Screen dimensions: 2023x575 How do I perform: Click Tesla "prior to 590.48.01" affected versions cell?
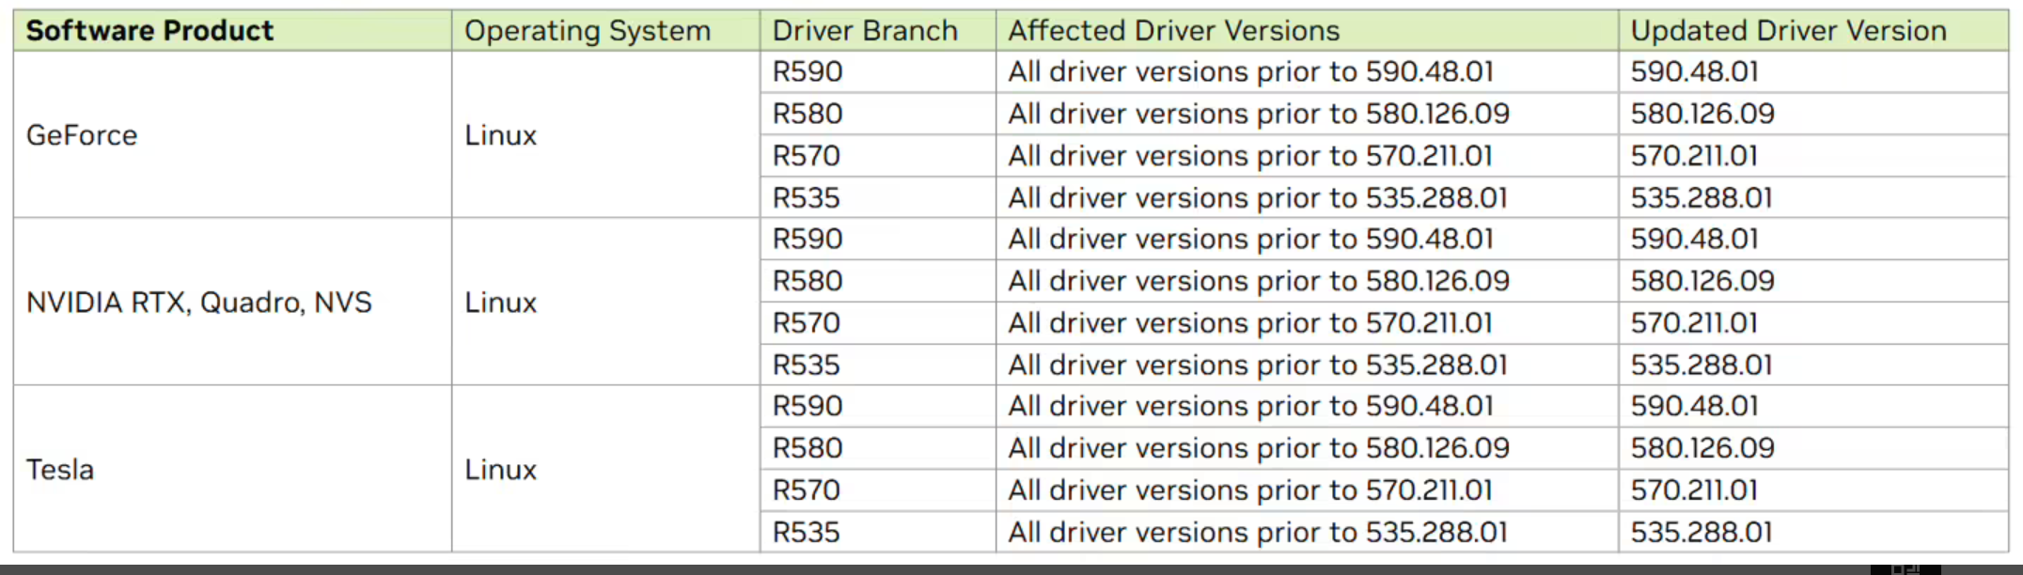(x=1250, y=406)
